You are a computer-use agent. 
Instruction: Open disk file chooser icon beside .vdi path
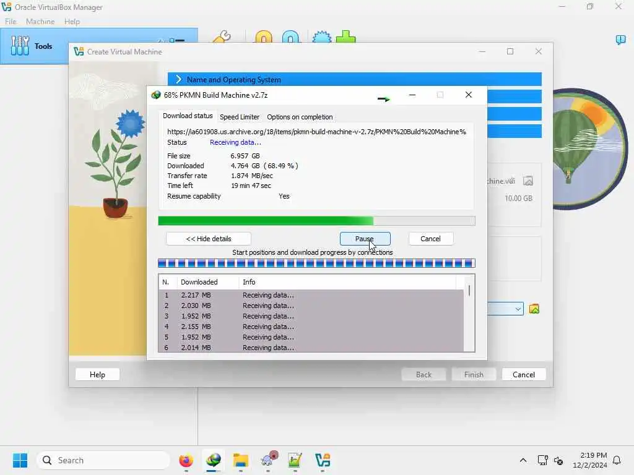point(528,181)
